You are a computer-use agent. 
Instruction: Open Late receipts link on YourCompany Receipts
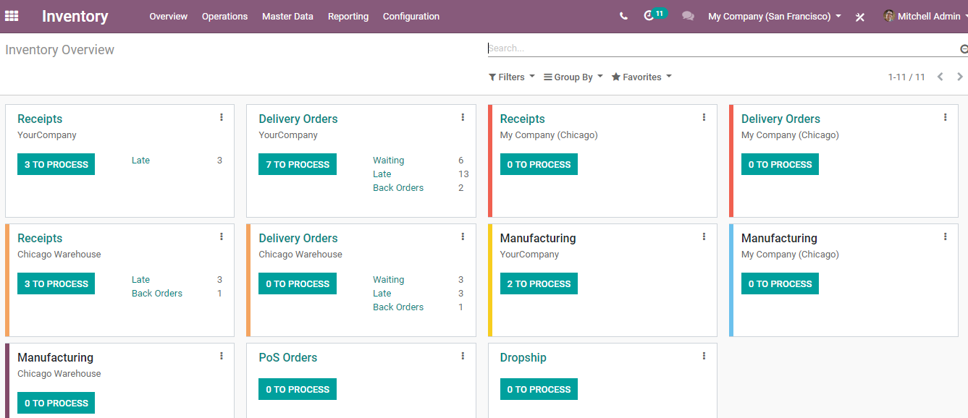click(141, 161)
